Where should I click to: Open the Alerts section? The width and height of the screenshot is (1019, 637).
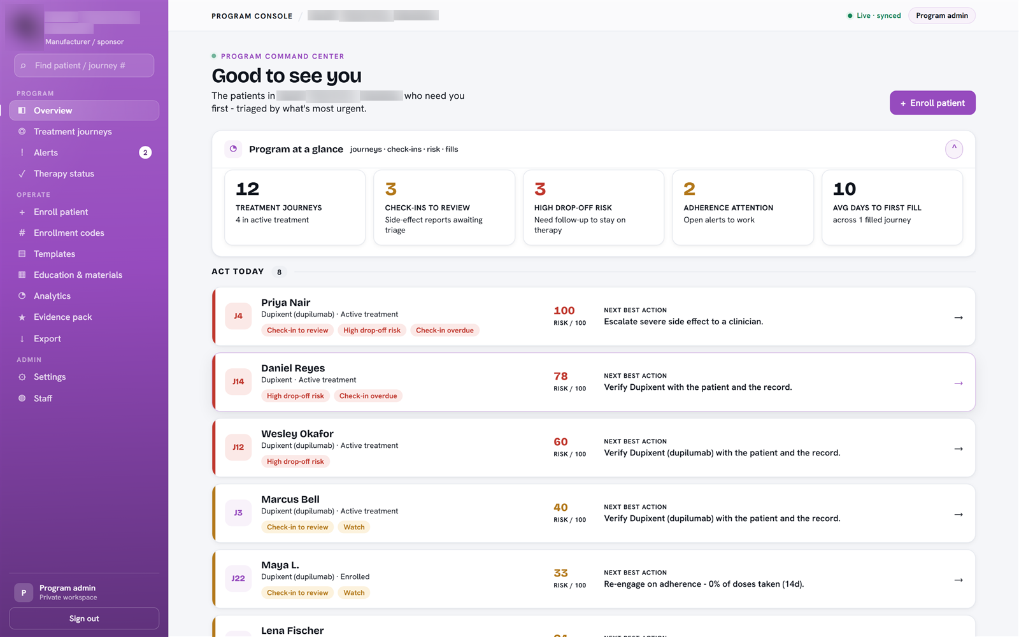pyautogui.click(x=84, y=152)
